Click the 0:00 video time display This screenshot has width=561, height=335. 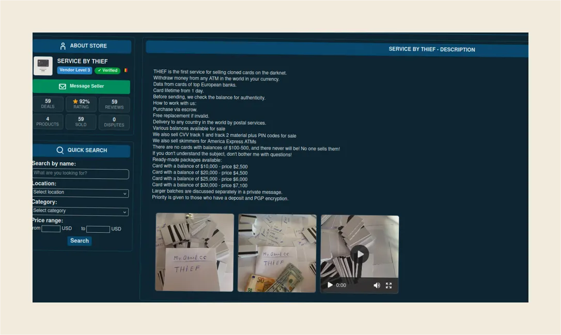pos(341,285)
